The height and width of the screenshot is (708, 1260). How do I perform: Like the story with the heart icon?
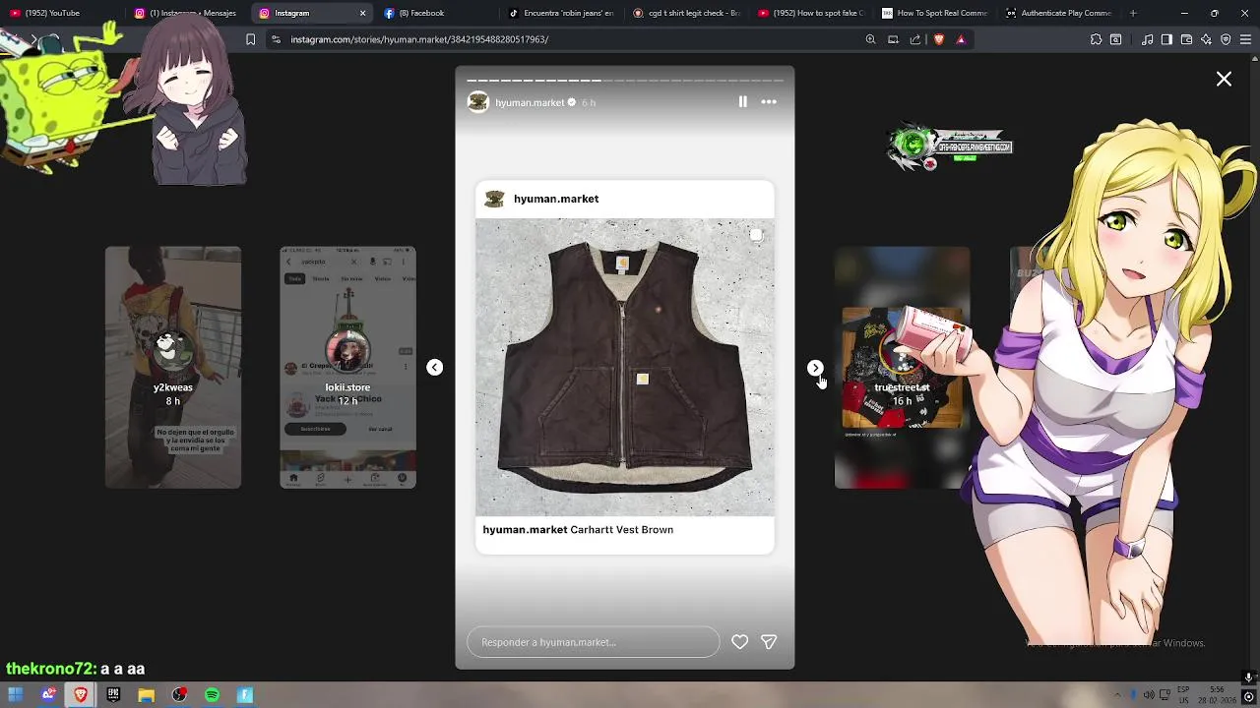(x=739, y=642)
